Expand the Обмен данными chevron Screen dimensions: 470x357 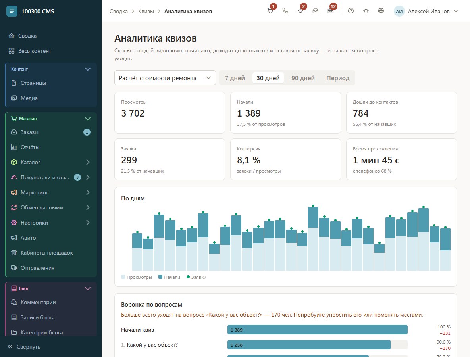coord(88,207)
